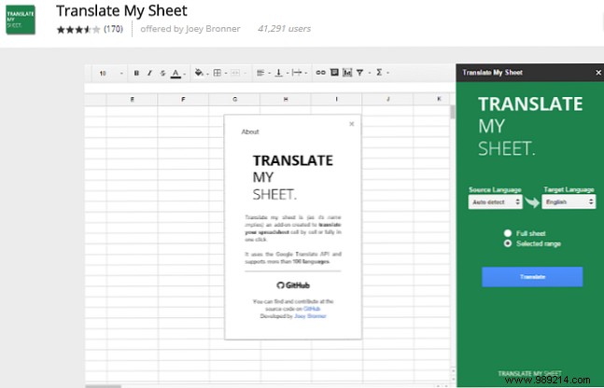
Task: Open the fill color bucket tool
Action: coord(199,73)
